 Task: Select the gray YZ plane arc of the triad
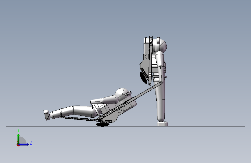coord(22,140)
